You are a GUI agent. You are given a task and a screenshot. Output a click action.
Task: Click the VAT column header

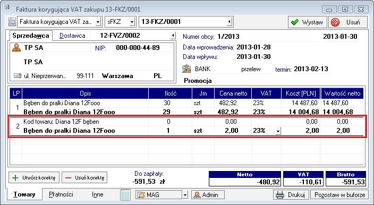pos(266,93)
